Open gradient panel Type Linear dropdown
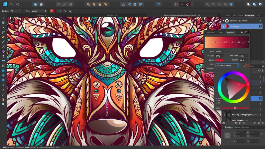 (x=223, y=51)
